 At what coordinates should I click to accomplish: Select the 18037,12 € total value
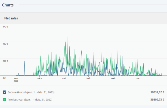pyautogui.click(x=157, y=92)
